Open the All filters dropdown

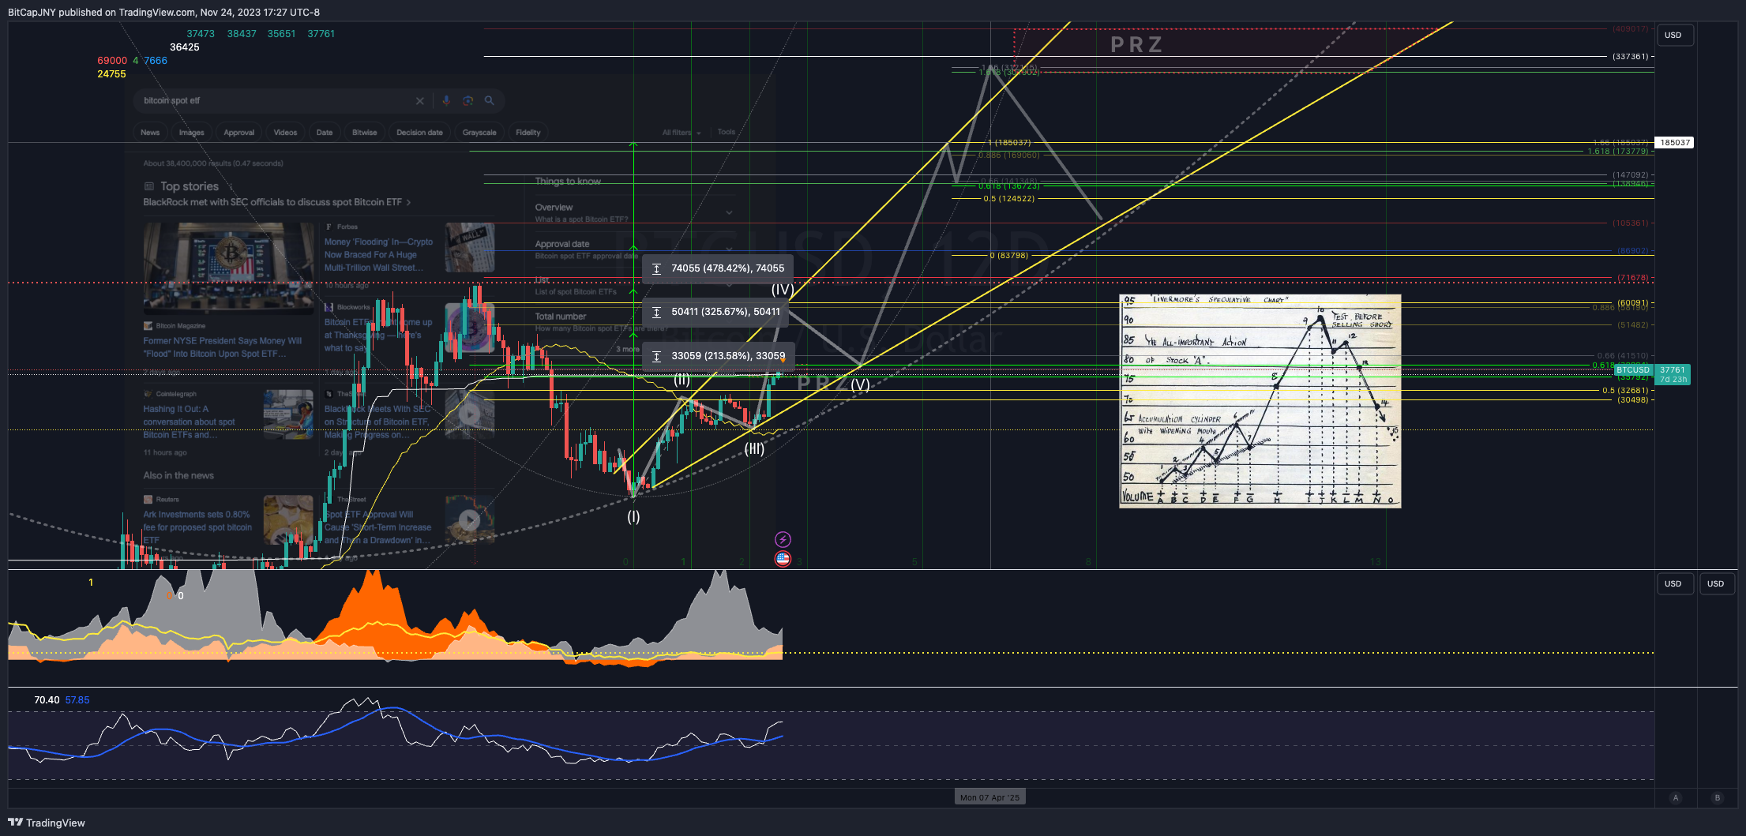[x=682, y=133]
